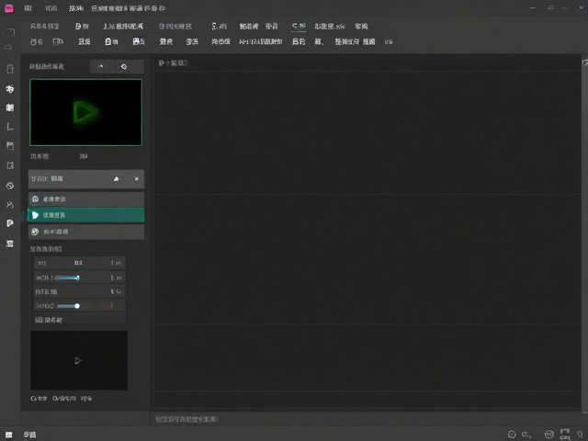Open the book icon in left sidebar

coord(10,108)
